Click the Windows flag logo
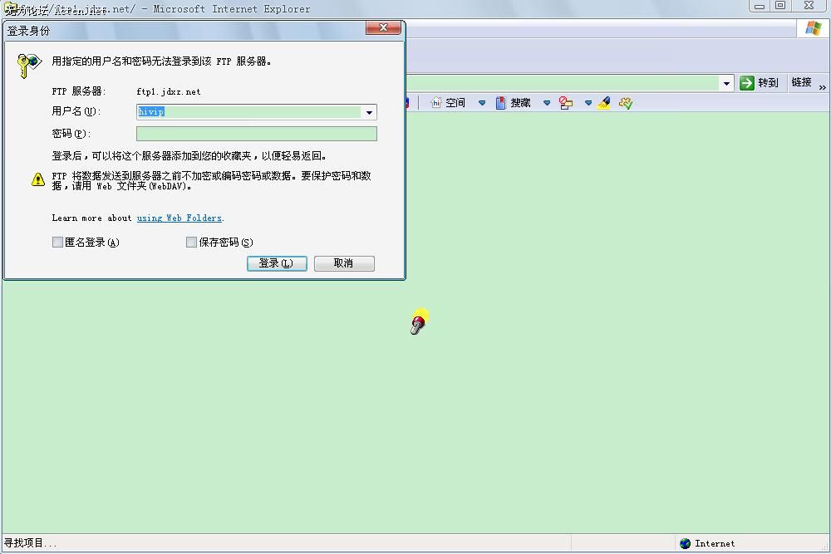This screenshot has width=831, height=554. [x=813, y=28]
